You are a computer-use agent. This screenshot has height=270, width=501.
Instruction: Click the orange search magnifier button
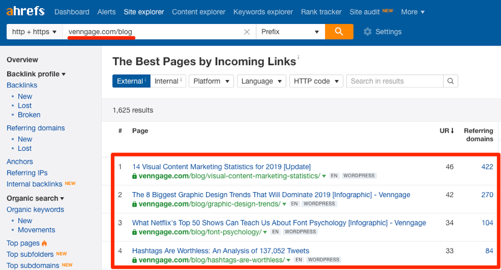coord(339,32)
